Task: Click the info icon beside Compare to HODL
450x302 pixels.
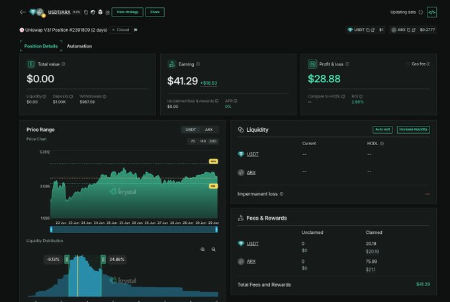Action: tap(343, 97)
